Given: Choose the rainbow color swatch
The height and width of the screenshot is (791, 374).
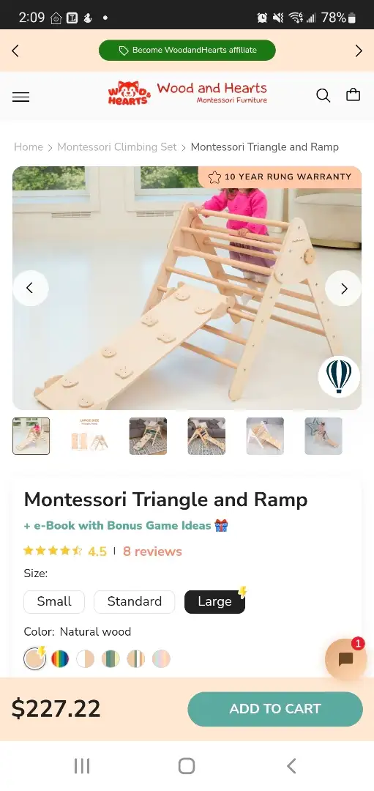Looking at the screenshot, I should tap(60, 659).
